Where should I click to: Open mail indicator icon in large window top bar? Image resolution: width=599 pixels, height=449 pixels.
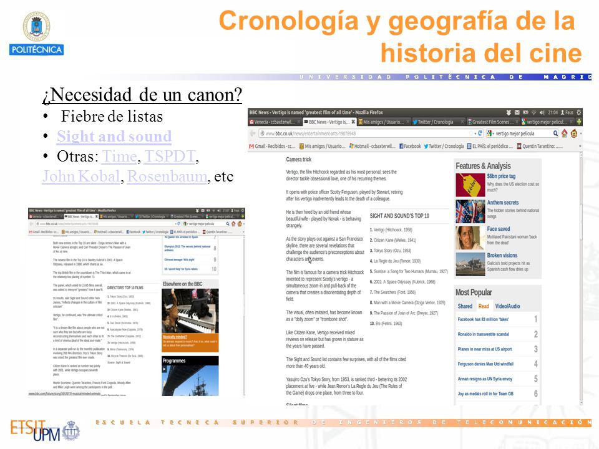[x=517, y=112]
